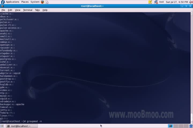Open the Edit menu in terminal
The height and width of the screenshot is (128, 193).
tap(10, 10)
